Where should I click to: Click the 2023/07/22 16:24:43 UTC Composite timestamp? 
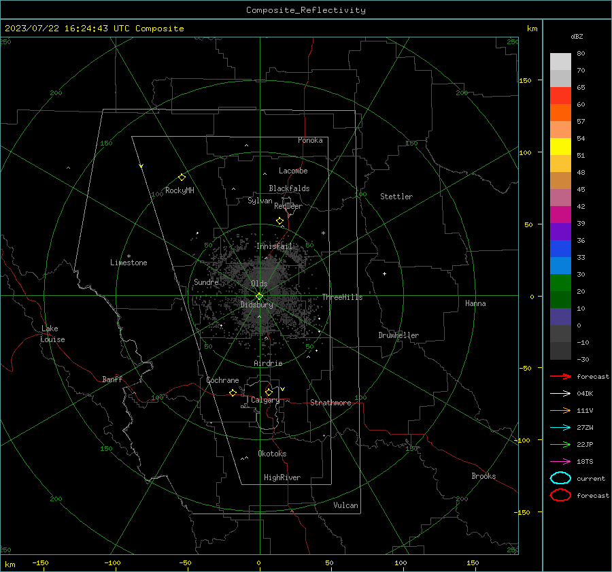point(94,29)
